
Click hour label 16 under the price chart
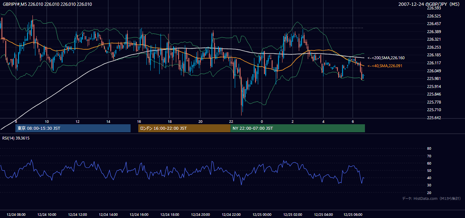click(x=139, y=121)
